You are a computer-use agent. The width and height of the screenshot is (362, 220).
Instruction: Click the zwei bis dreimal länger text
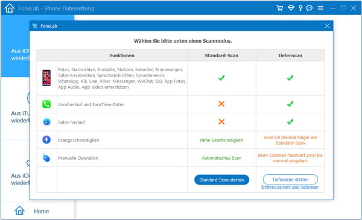pos(290,140)
